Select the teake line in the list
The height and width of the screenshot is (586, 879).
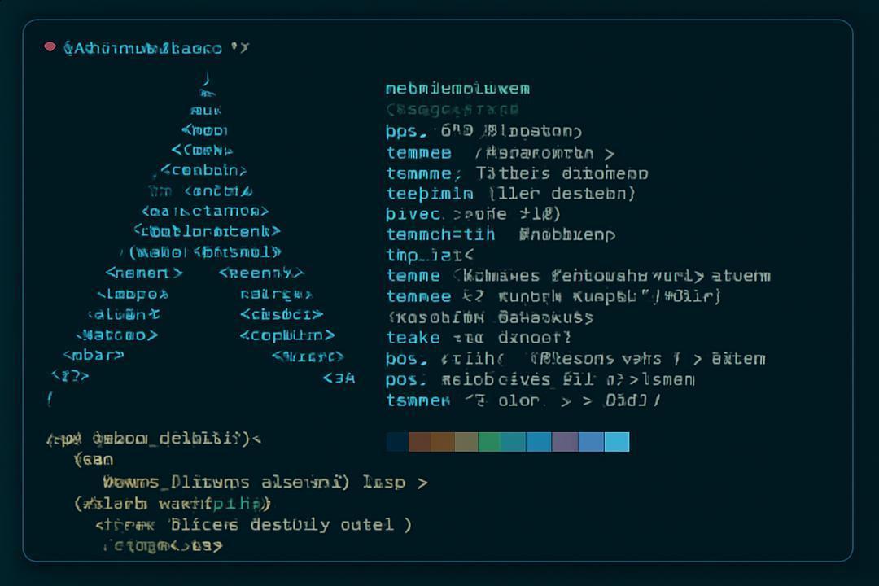tap(479, 338)
